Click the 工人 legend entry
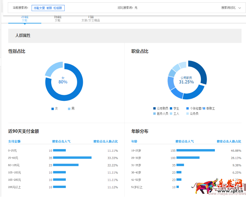The image size is (246, 197). pyautogui.click(x=174, y=114)
